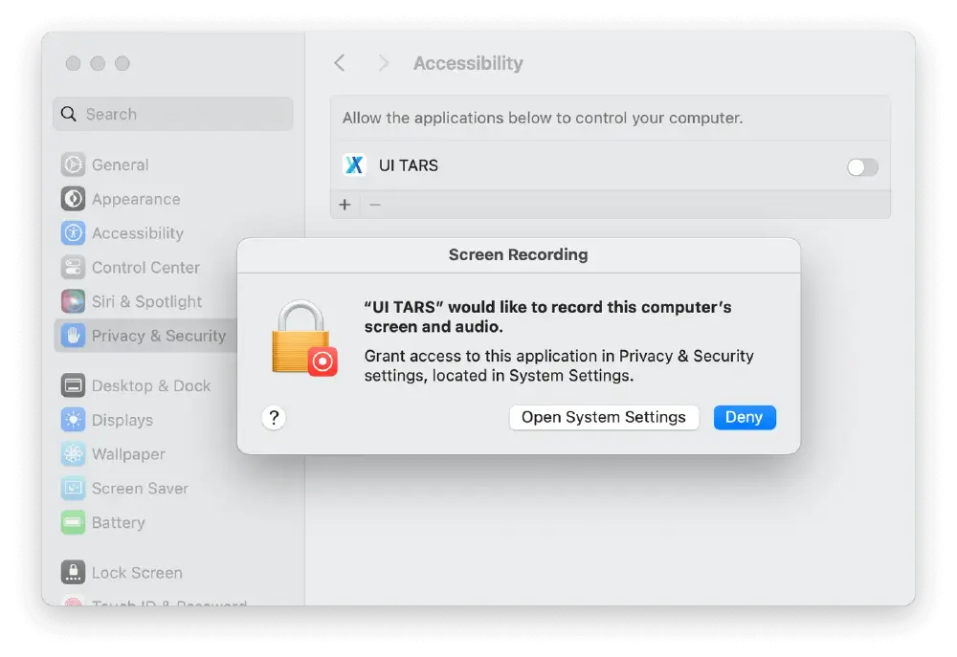957x657 pixels.
Task: Open Wallpaper settings from the sidebar
Action: point(73,454)
